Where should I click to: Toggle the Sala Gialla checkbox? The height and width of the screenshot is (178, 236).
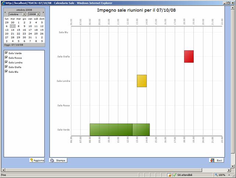tap(6, 67)
